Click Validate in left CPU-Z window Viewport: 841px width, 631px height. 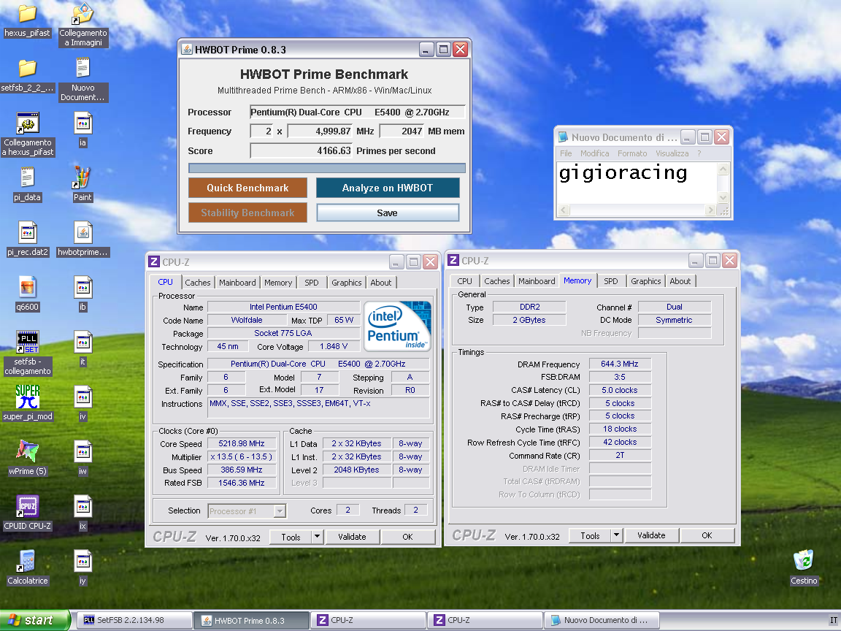tap(352, 537)
